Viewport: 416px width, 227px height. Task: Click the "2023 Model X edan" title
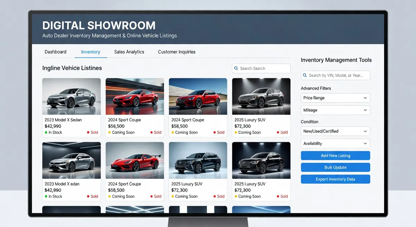(x=62, y=184)
